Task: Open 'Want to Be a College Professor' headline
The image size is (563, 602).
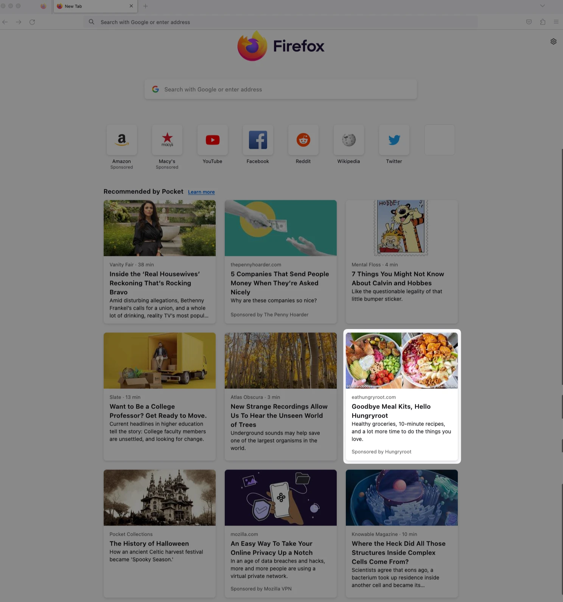Action: coord(158,411)
